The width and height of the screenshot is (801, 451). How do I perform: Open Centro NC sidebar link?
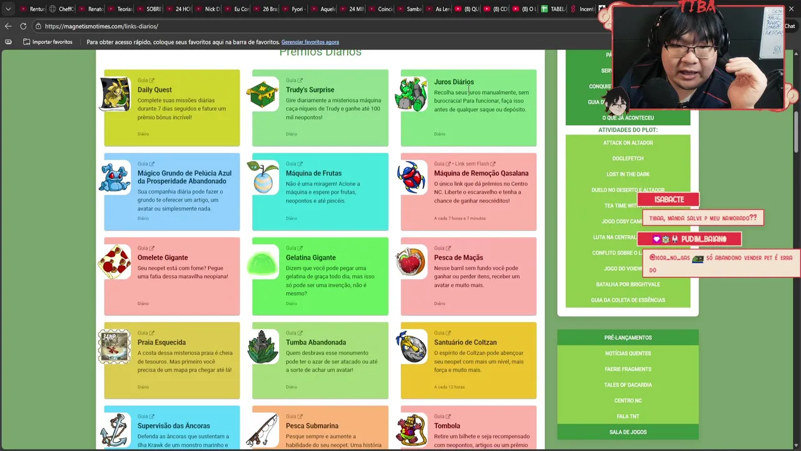pos(628,400)
